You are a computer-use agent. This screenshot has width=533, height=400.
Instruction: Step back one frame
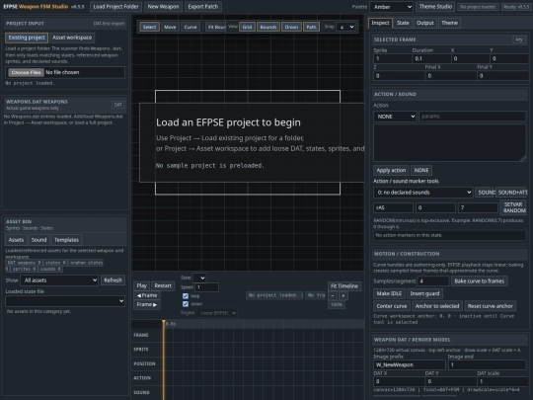pyautogui.click(x=147, y=295)
